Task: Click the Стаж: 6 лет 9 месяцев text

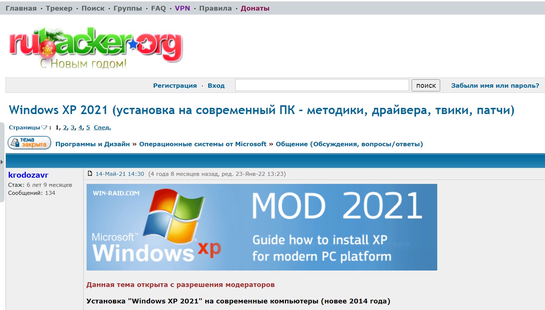Action: coord(40,185)
